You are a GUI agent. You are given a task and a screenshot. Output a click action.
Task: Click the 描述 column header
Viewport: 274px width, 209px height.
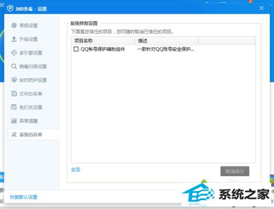167,40
